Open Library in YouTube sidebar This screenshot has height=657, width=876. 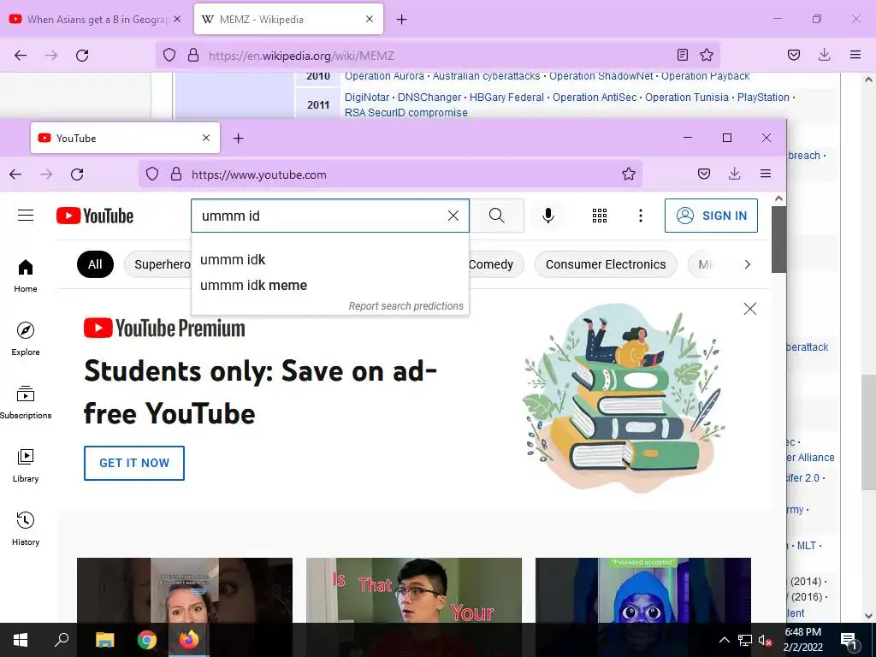pos(26,466)
